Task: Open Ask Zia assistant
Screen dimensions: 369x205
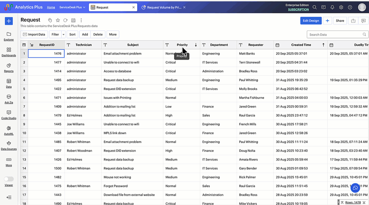Action: point(9,99)
